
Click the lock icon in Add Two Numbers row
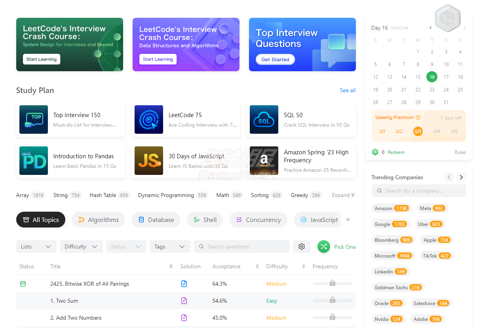(333, 317)
